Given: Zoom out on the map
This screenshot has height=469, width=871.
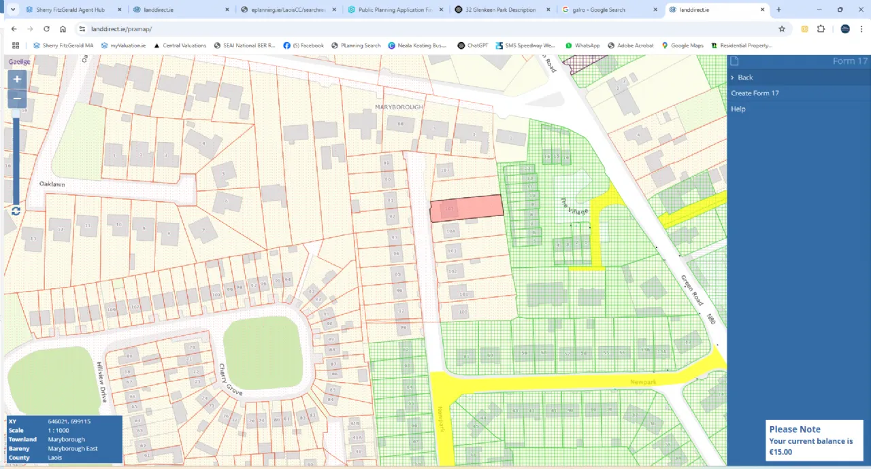Looking at the screenshot, I should point(17,99).
